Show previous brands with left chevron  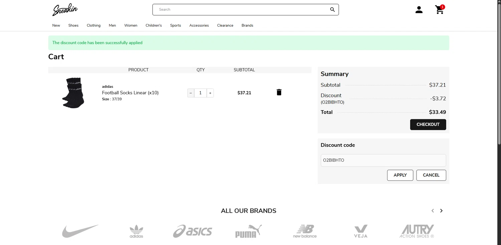click(x=433, y=211)
